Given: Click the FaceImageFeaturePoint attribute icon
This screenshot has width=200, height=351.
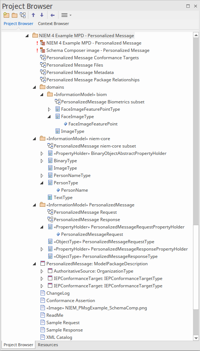Looking at the screenshot, I should tap(66, 124).
